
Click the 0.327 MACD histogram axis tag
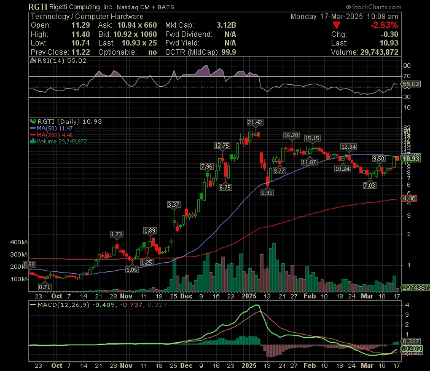[x=410, y=341]
